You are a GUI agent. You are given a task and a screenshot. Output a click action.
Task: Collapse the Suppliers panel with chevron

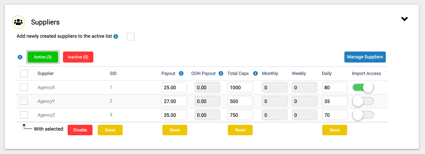coord(405,19)
